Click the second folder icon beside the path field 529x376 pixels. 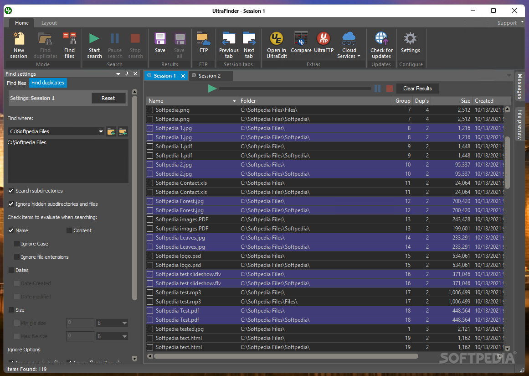tap(123, 131)
